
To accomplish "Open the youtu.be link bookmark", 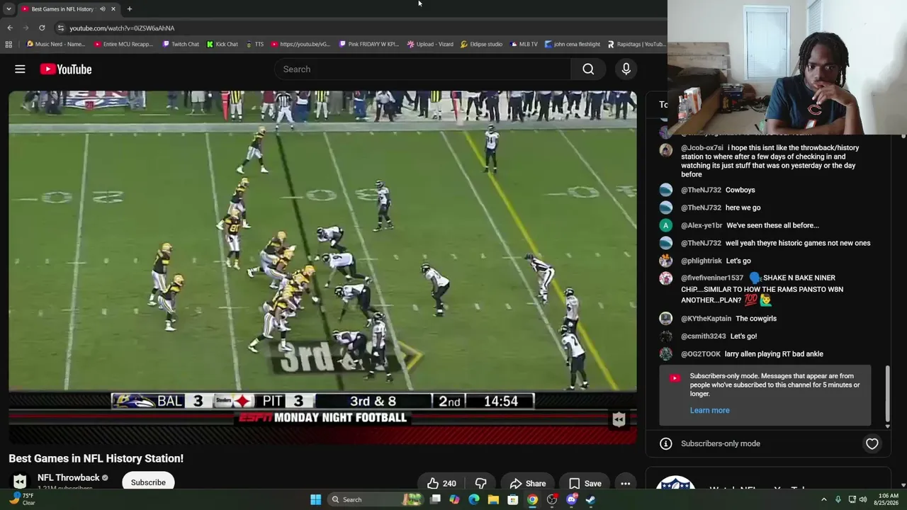I will click(300, 44).
